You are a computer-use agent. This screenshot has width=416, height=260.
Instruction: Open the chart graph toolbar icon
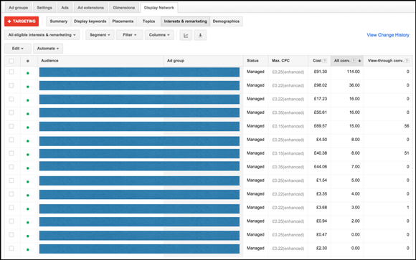pos(186,35)
